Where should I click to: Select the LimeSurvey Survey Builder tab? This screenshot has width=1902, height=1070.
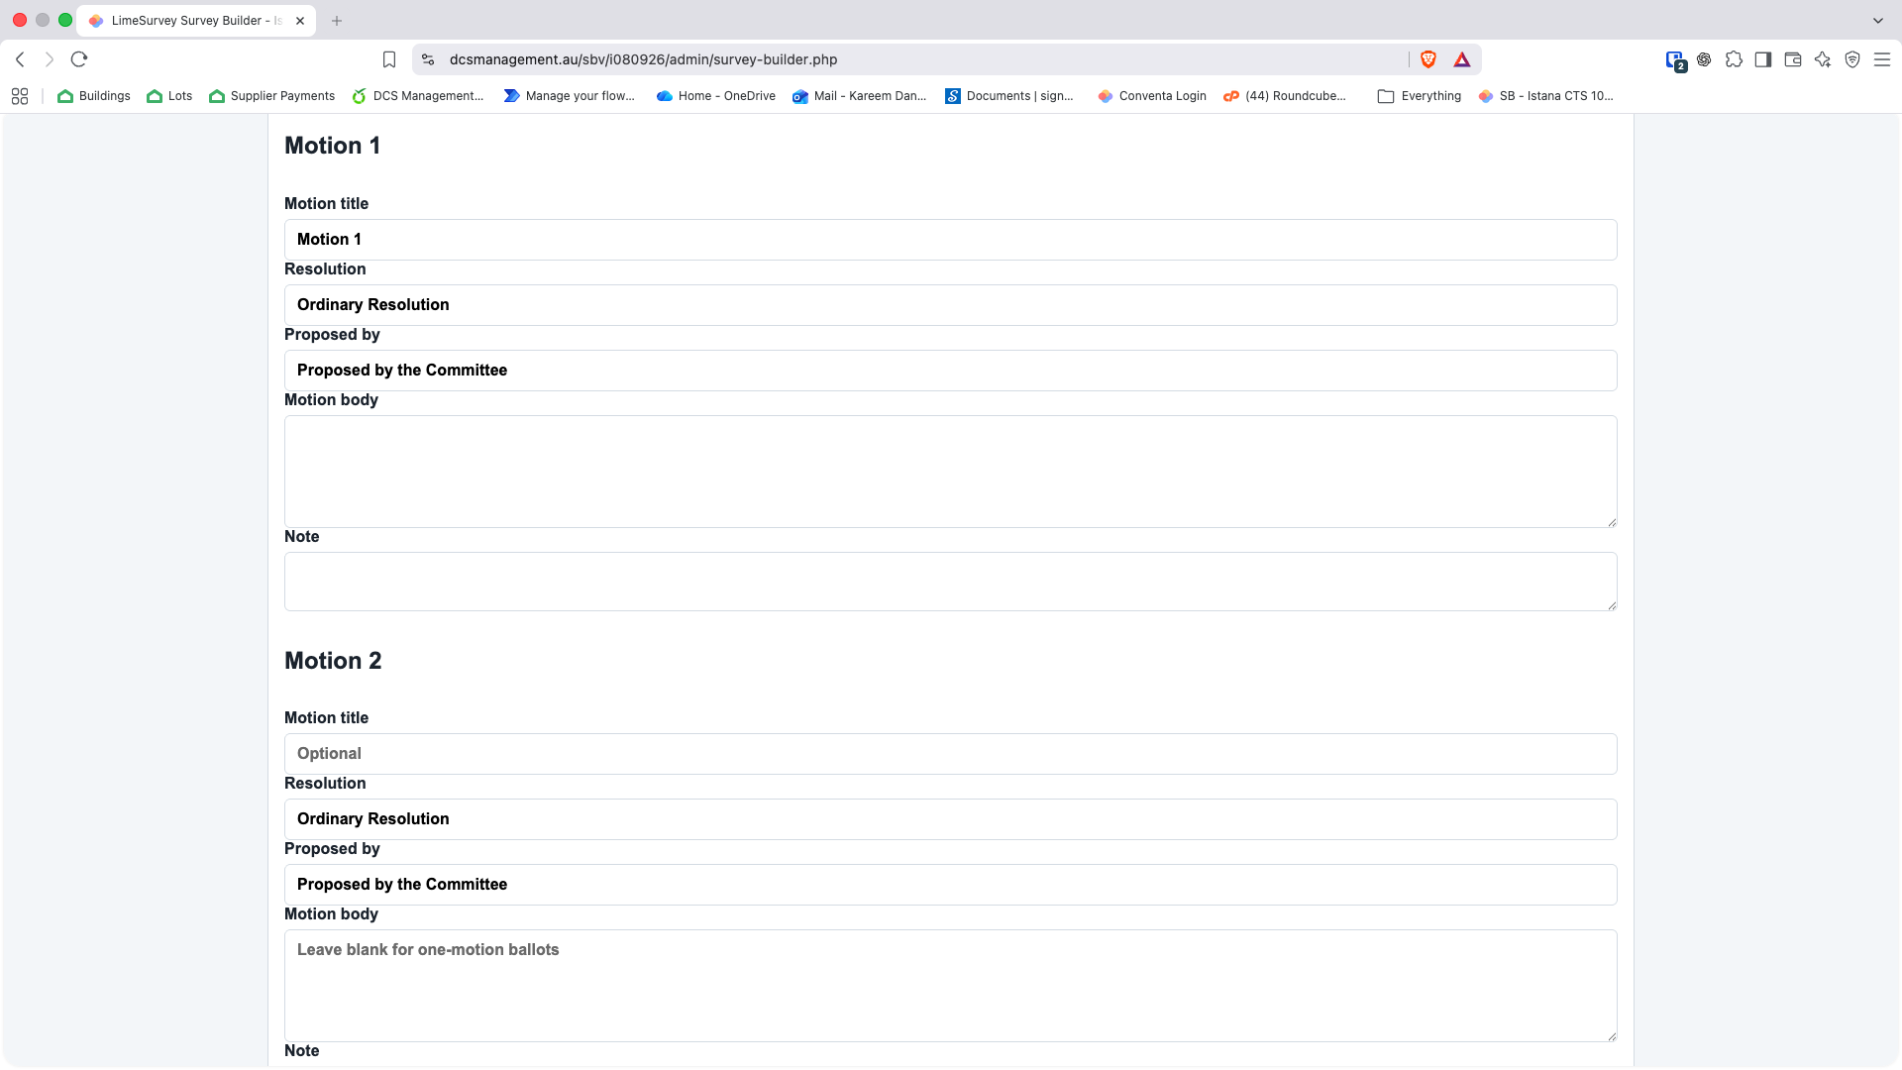[x=196, y=21]
